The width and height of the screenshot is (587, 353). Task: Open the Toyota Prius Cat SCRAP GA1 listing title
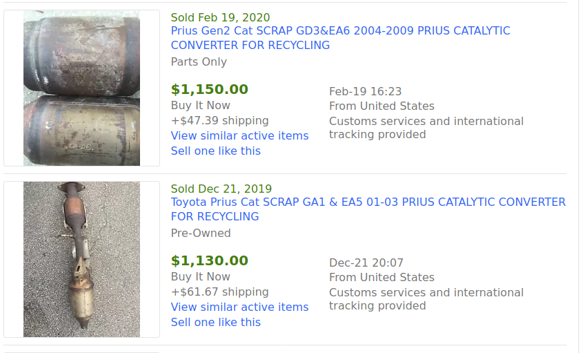click(x=368, y=202)
